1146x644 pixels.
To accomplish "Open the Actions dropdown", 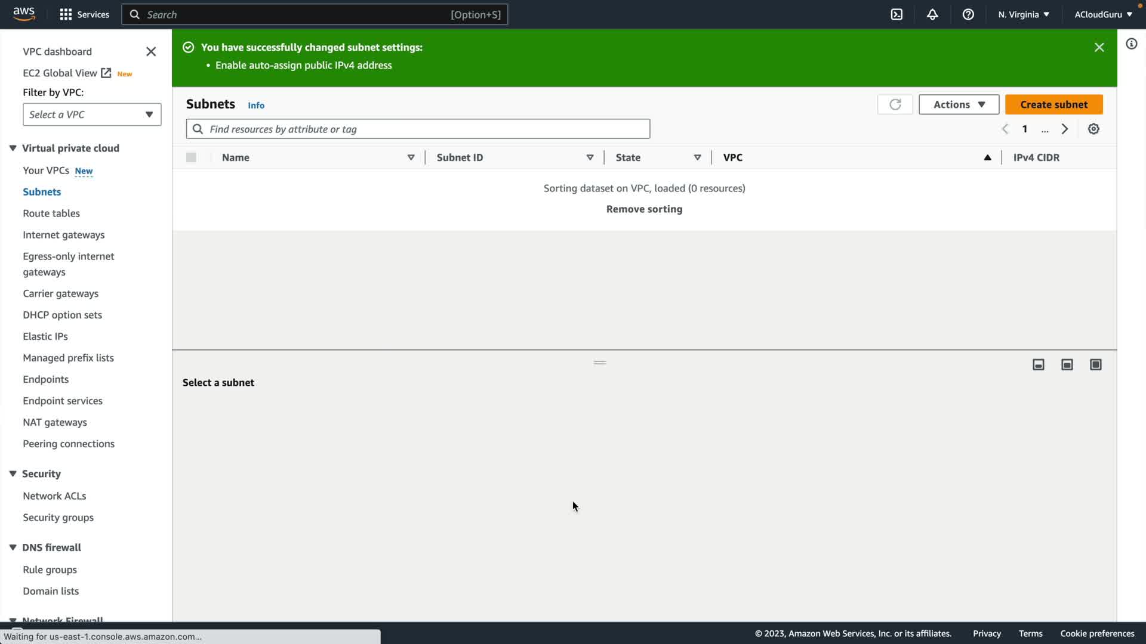I will point(959,104).
